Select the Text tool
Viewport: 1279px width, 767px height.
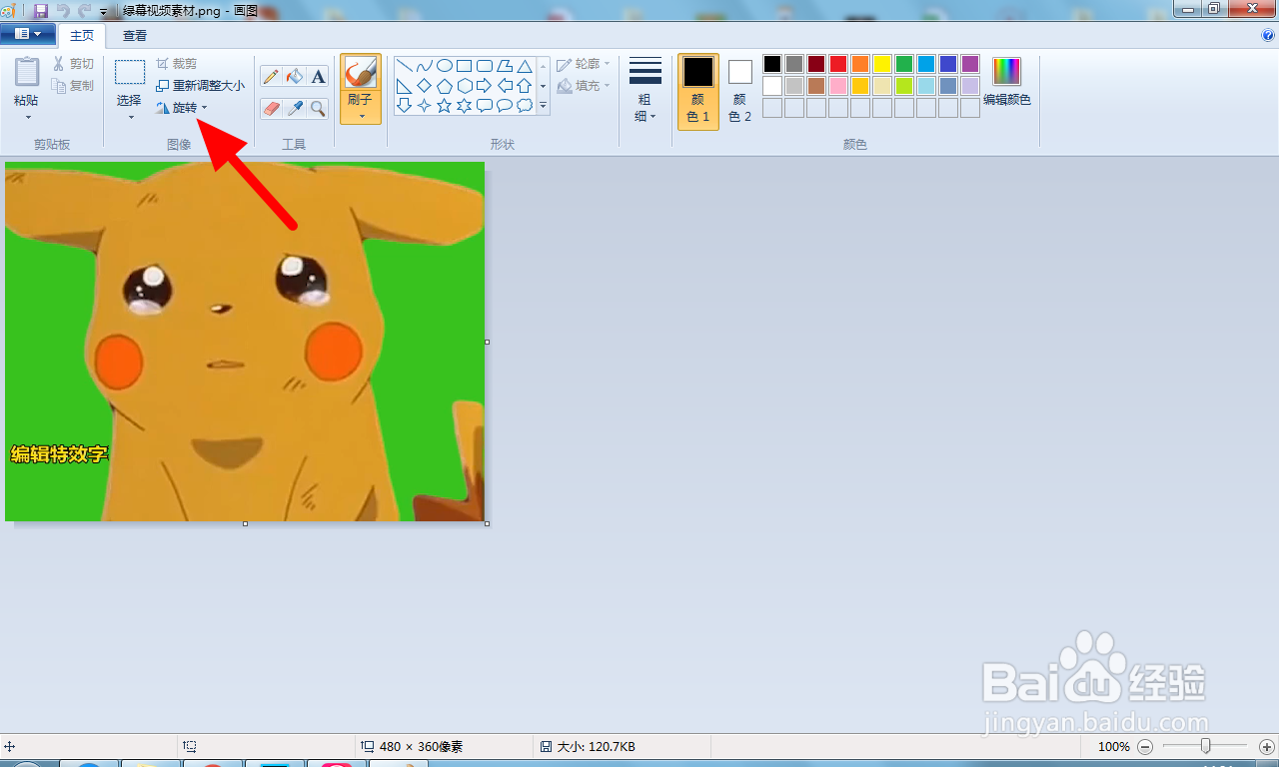318,77
